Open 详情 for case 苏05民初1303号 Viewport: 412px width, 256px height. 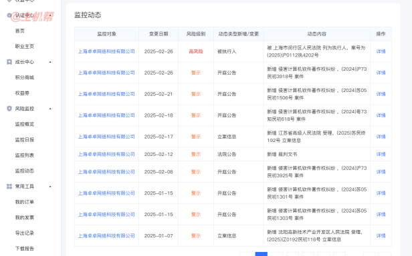(x=381, y=215)
